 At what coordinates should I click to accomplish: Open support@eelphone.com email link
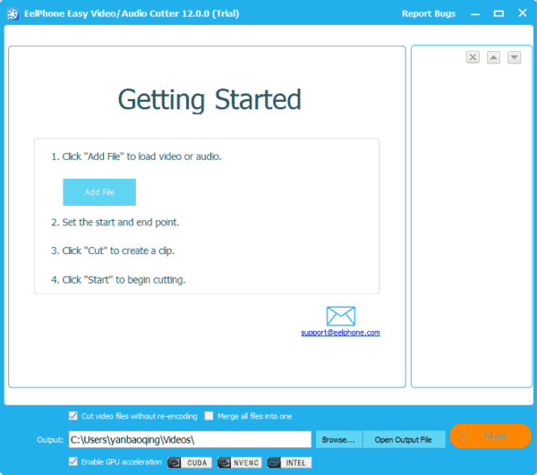pyautogui.click(x=340, y=333)
